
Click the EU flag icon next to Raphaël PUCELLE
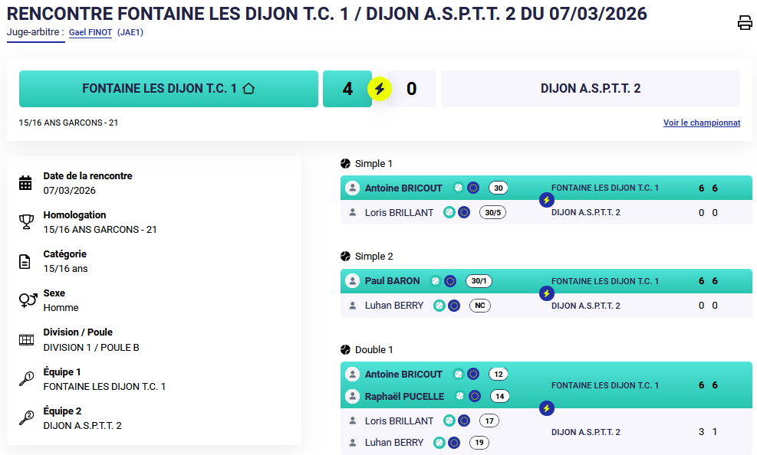click(x=475, y=396)
